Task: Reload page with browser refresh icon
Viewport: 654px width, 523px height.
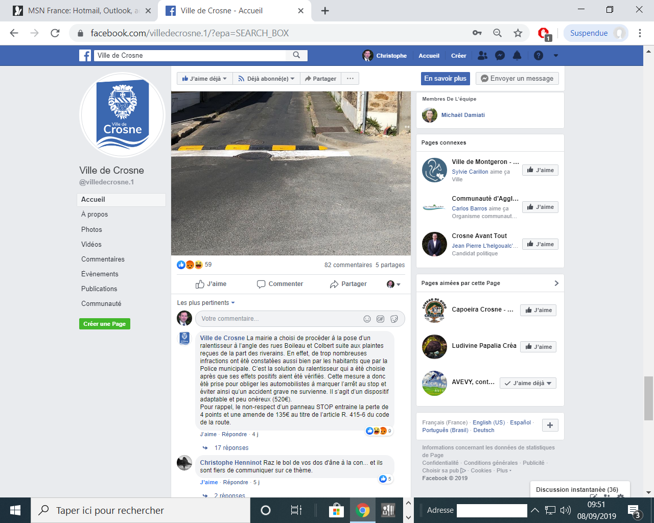Action: pyautogui.click(x=55, y=33)
